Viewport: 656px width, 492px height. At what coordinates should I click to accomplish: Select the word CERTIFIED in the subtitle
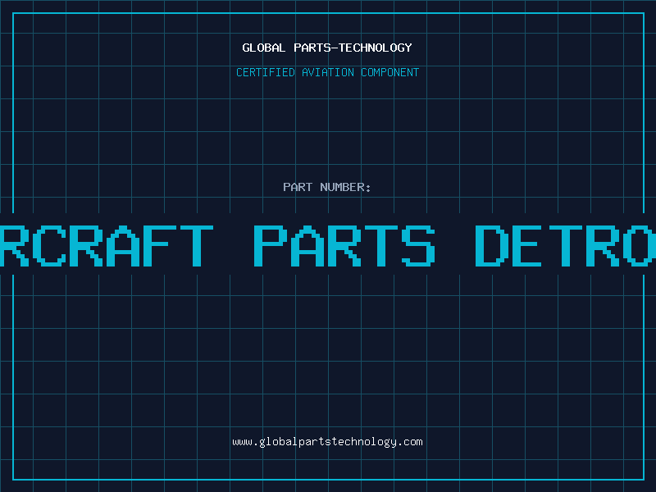point(266,72)
